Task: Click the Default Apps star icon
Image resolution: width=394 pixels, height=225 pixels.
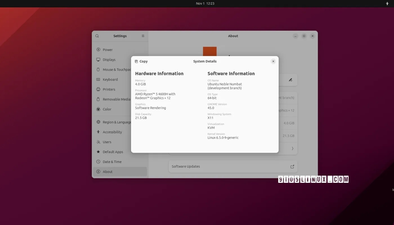Action: pyautogui.click(x=98, y=152)
